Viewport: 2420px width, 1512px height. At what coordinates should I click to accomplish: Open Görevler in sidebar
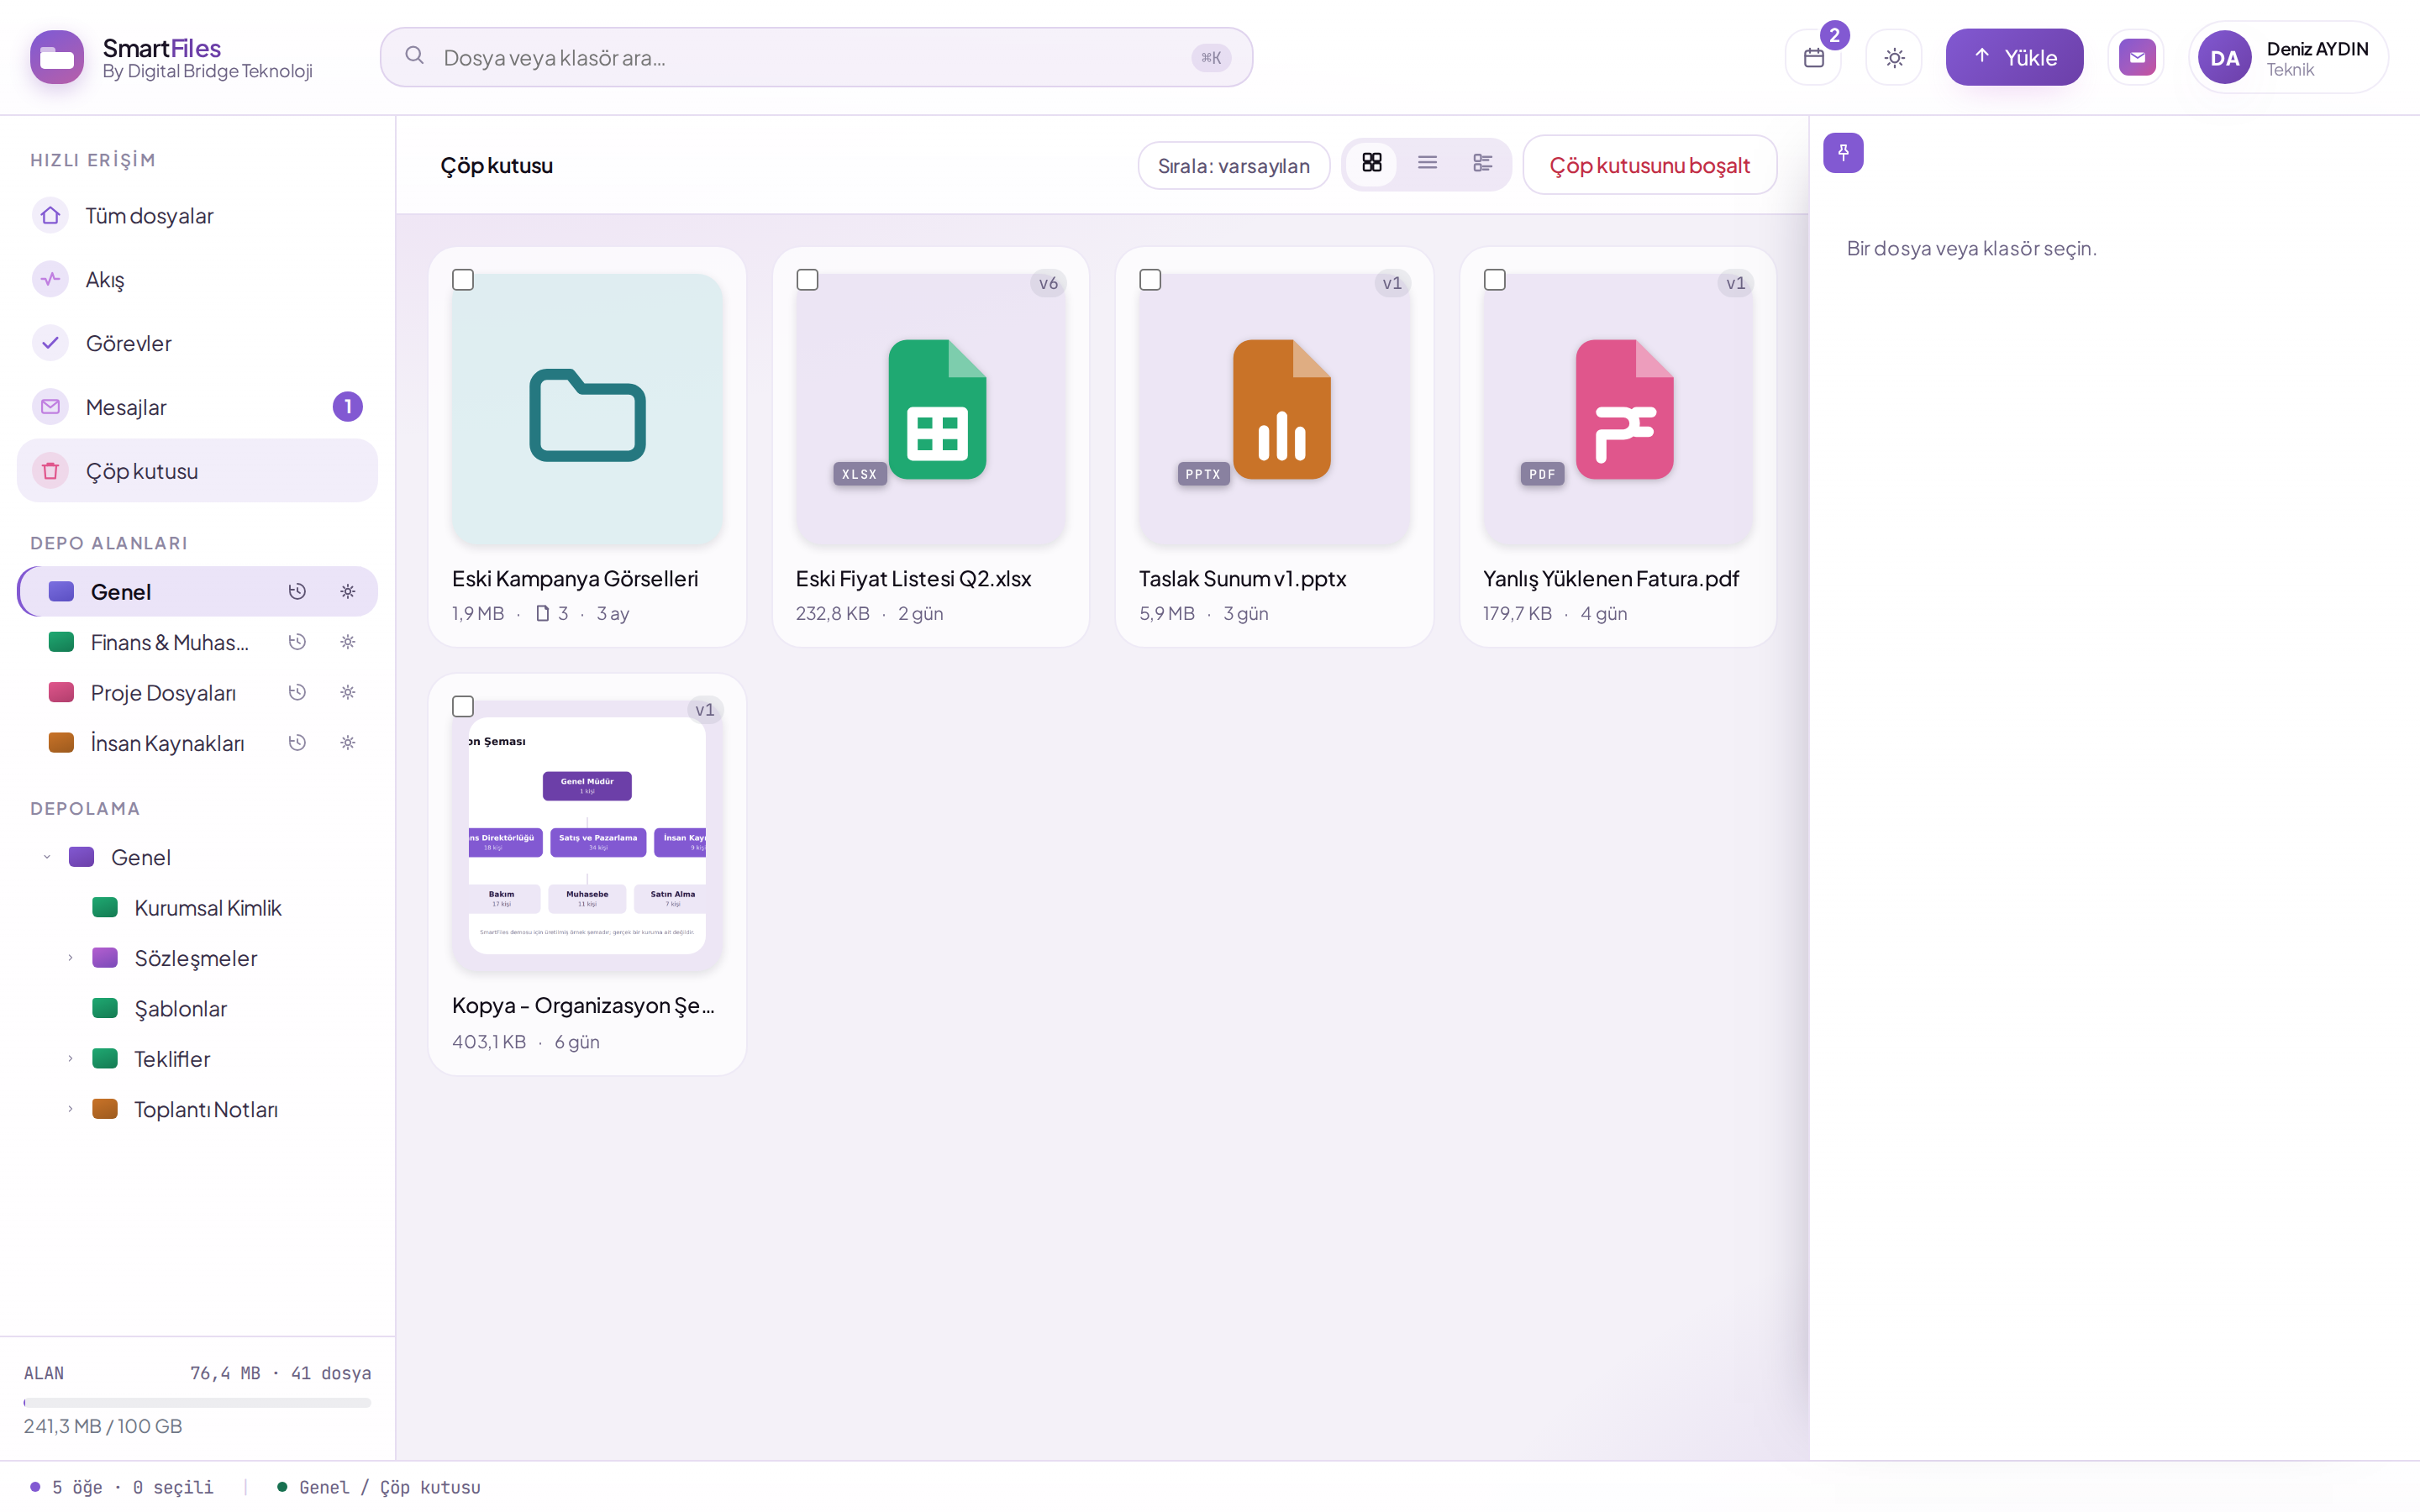(x=197, y=343)
